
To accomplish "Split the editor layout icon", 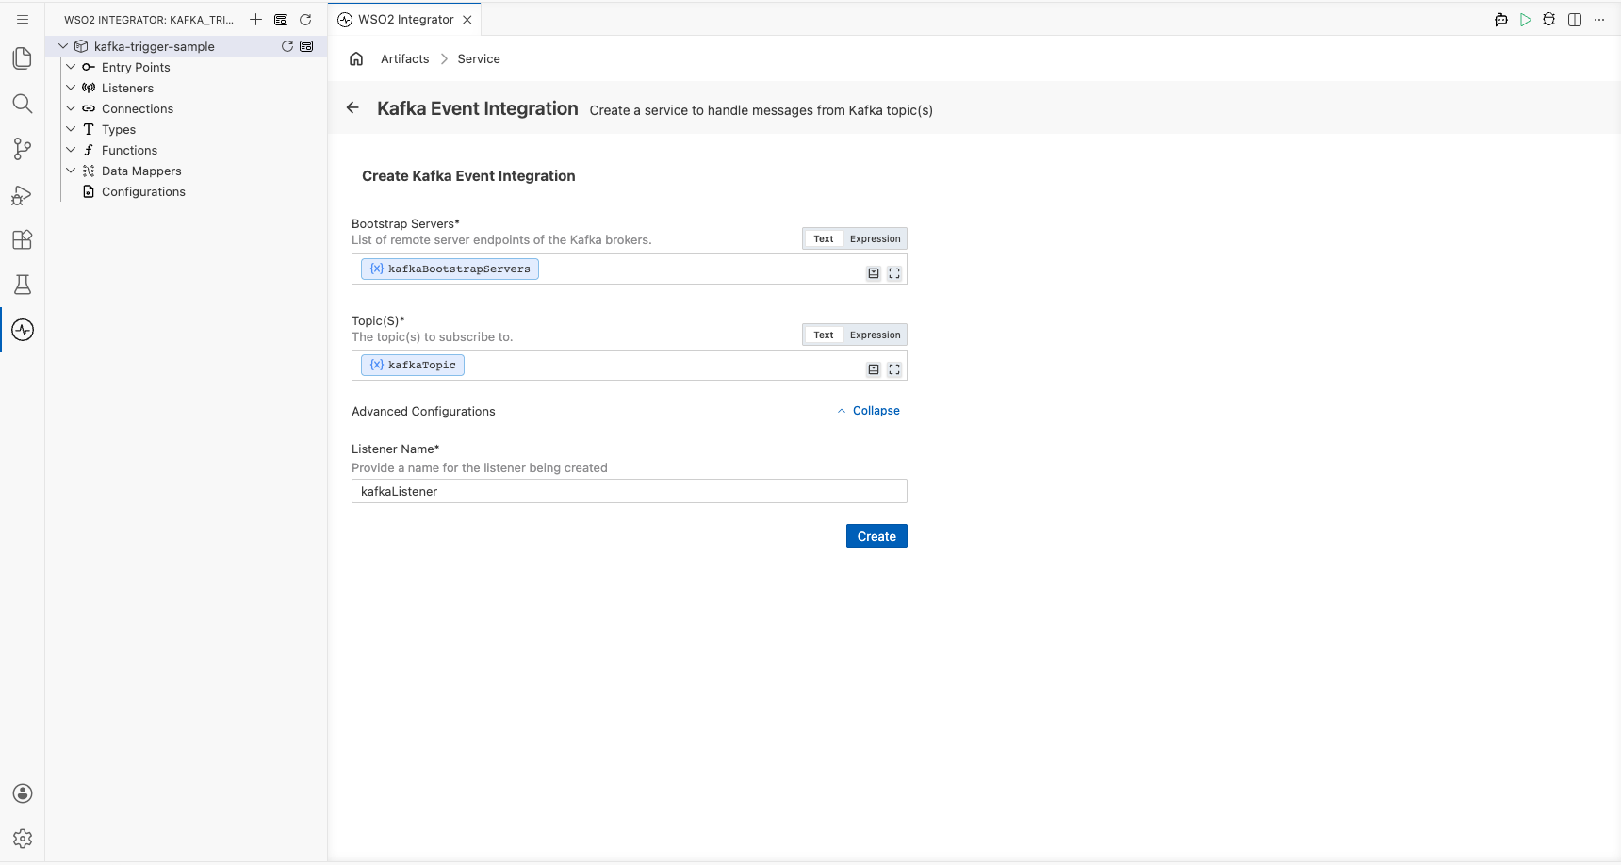I will 1575,20.
